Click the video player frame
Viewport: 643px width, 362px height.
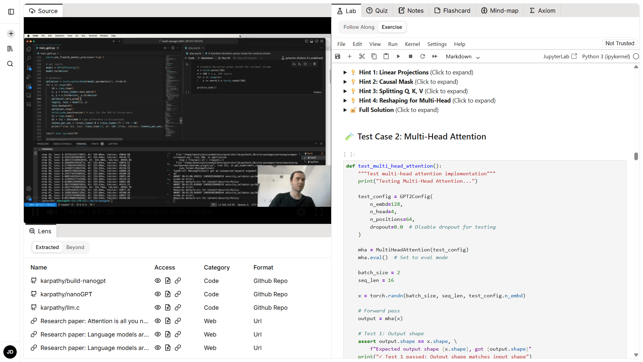[x=177, y=120]
